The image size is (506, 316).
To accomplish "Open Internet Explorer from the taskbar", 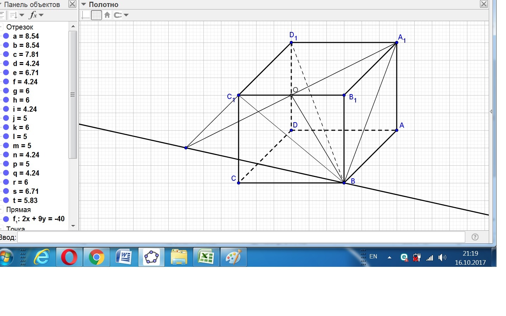I will click(x=42, y=257).
